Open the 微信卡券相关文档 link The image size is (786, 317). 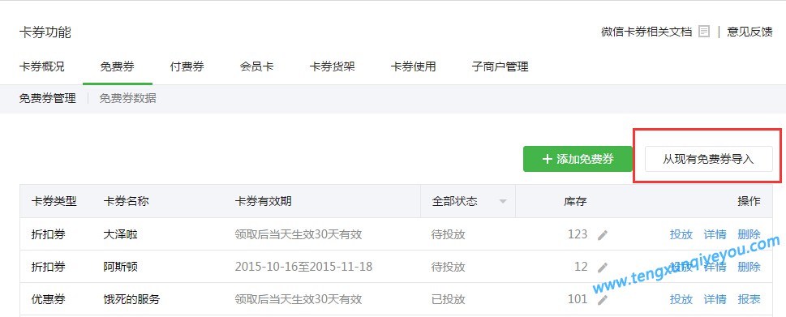[x=646, y=32]
